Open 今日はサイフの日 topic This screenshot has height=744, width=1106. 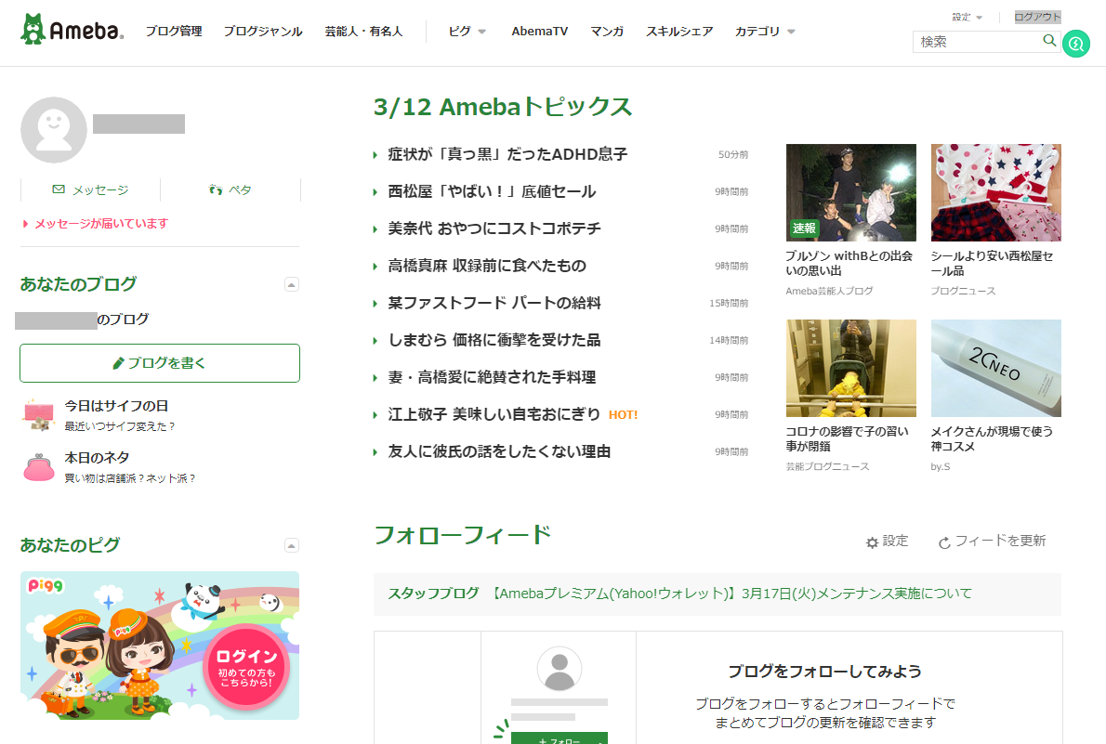(116, 406)
